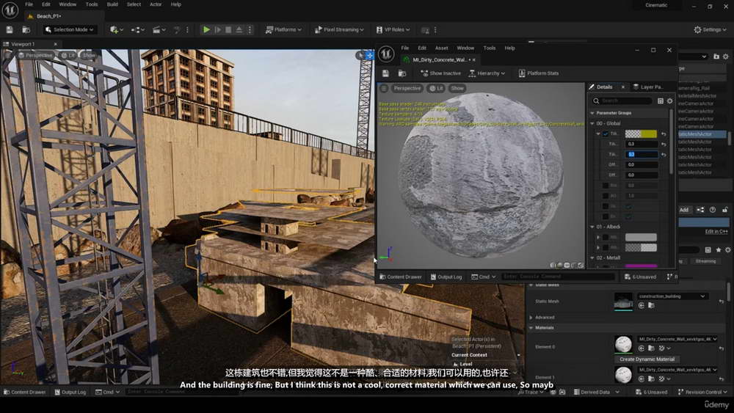
Task: Close the Details tab in material editor
Action: 622,87
